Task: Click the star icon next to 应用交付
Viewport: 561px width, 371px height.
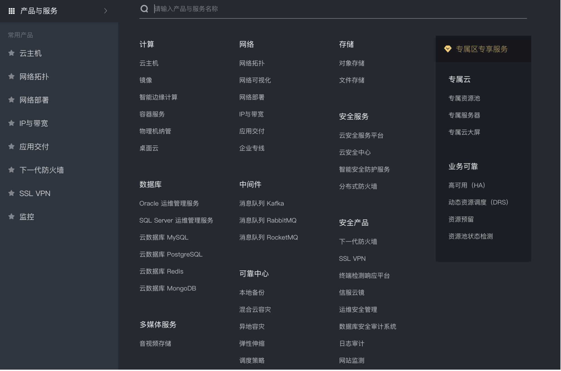Action: pyautogui.click(x=11, y=146)
